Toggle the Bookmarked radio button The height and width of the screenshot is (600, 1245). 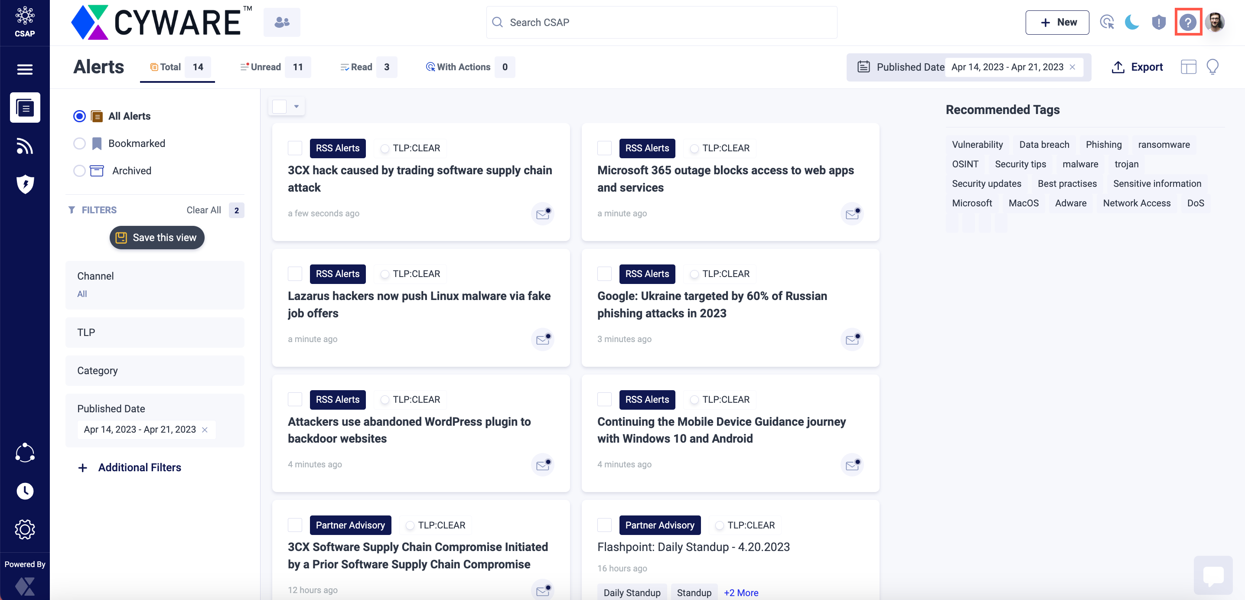[x=78, y=143]
